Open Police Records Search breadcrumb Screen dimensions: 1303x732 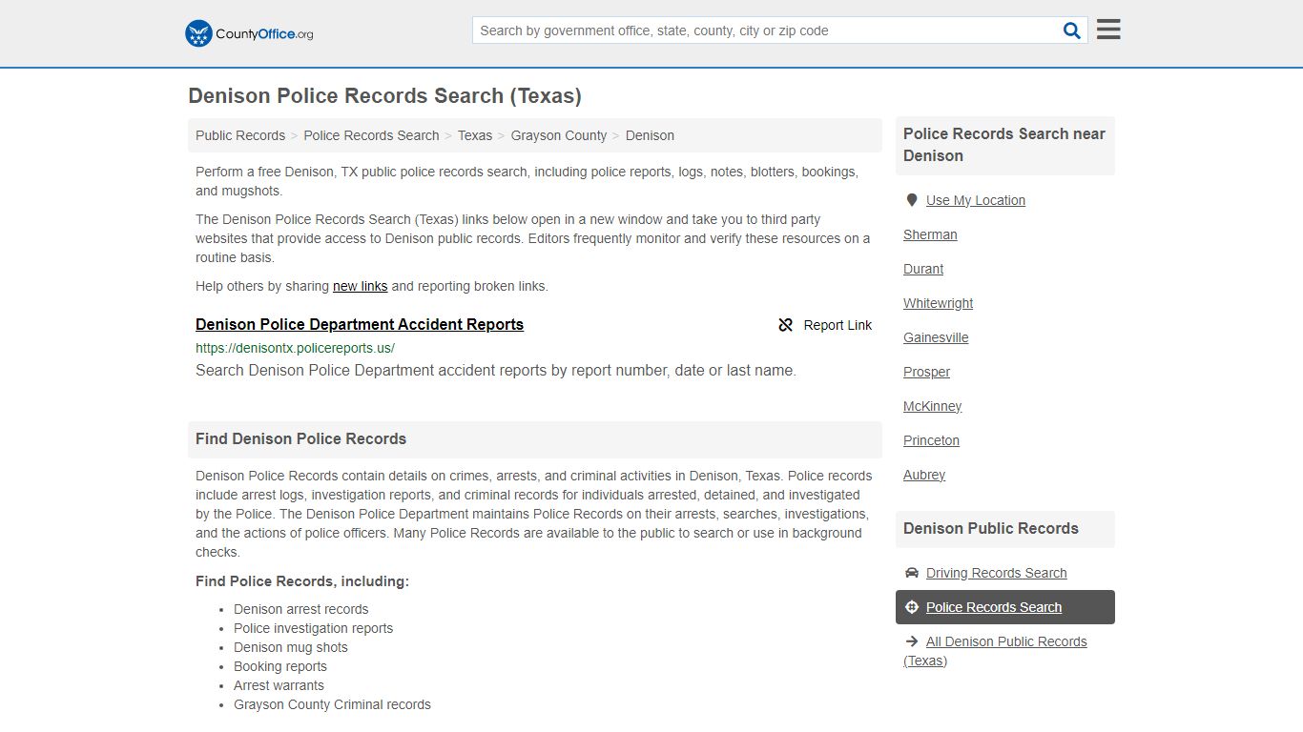point(371,135)
